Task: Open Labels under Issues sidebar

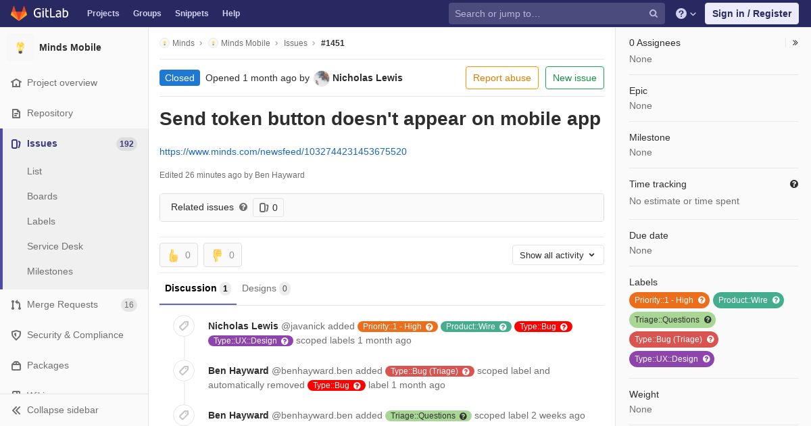Action: click(x=41, y=221)
